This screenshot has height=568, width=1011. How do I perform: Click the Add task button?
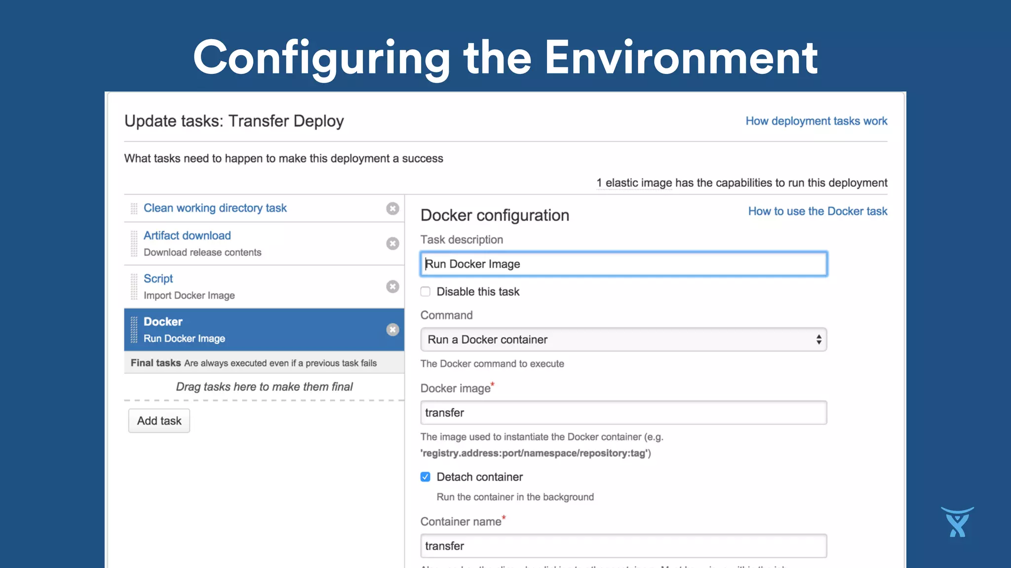(159, 421)
